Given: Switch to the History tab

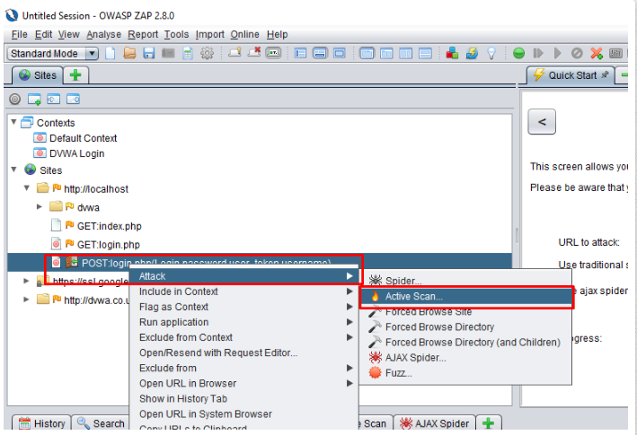Looking at the screenshot, I should coord(42,423).
